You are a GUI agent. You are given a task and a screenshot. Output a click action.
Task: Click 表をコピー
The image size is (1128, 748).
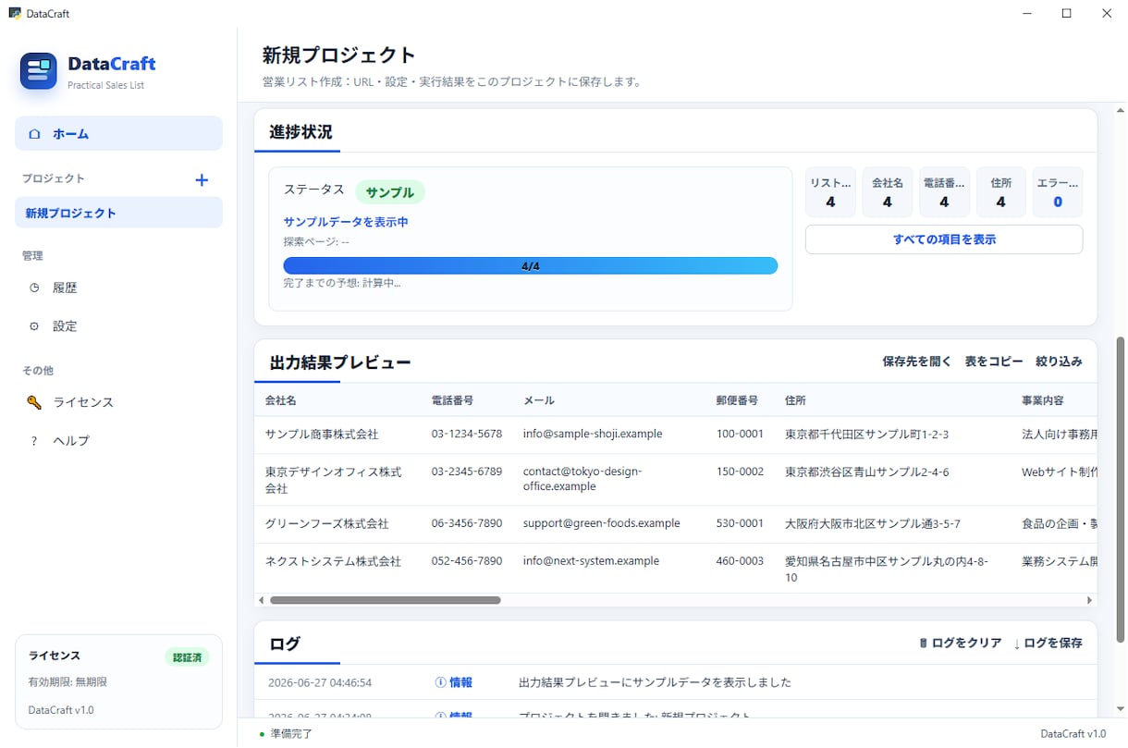pyautogui.click(x=994, y=362)
